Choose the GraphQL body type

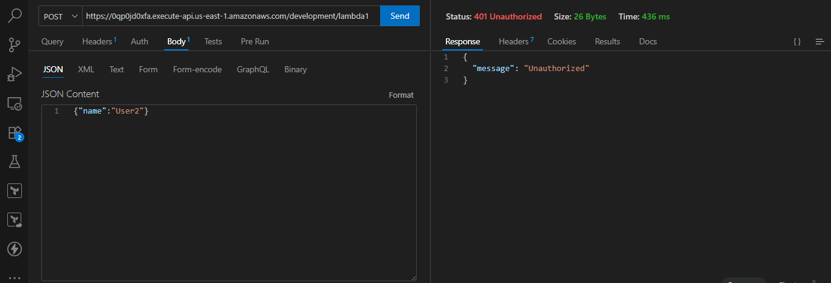click(x=252, y=69)
